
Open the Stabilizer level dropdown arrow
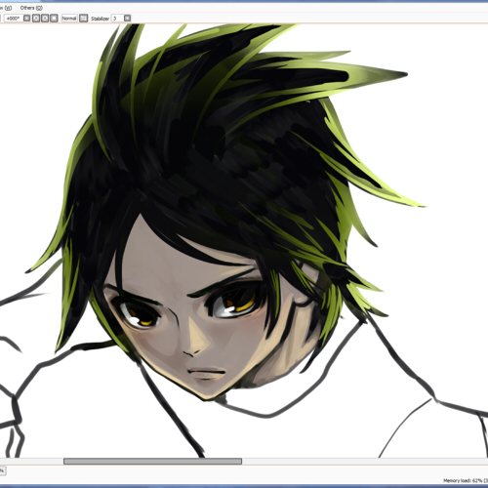coord(127,19)
